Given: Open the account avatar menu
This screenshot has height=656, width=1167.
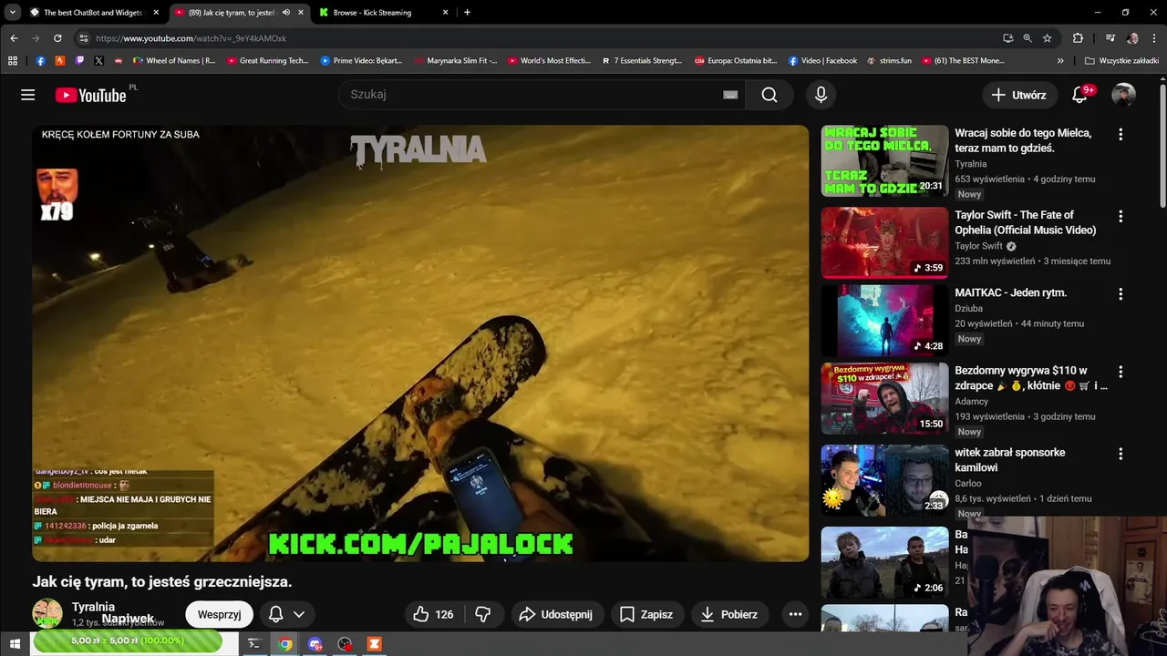Looking at the screenshot, I should (1123, 95).
